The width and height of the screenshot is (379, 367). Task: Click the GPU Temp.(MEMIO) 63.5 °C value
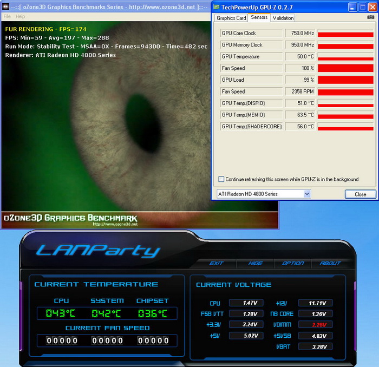[x=300, y=115]
